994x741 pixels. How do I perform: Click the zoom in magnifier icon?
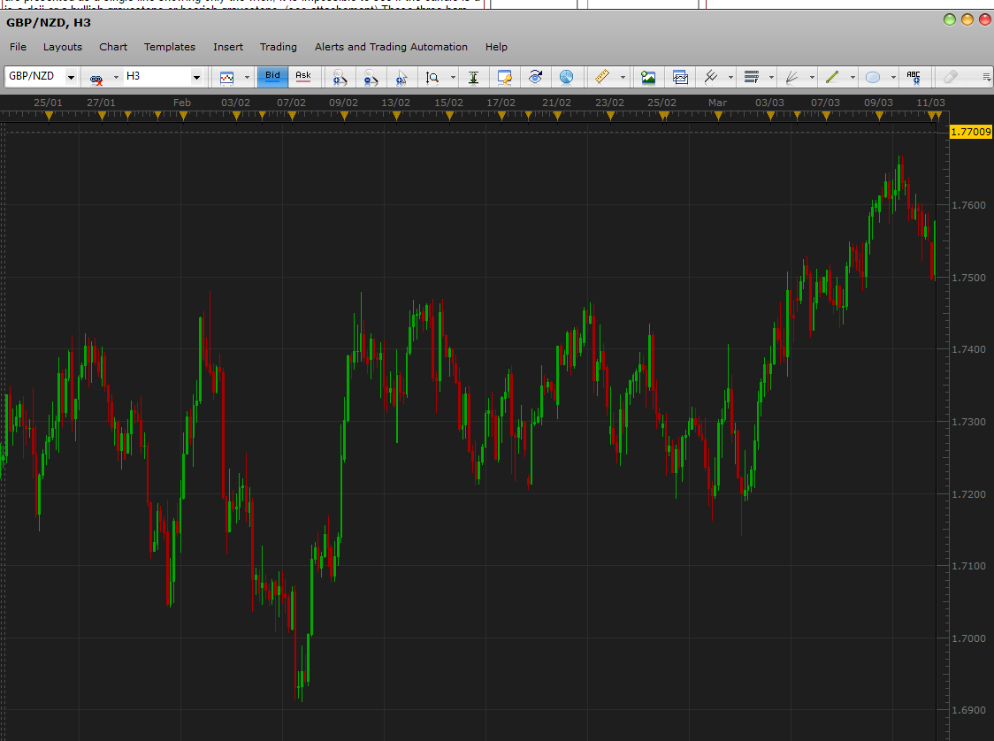[x=340, y=77]
